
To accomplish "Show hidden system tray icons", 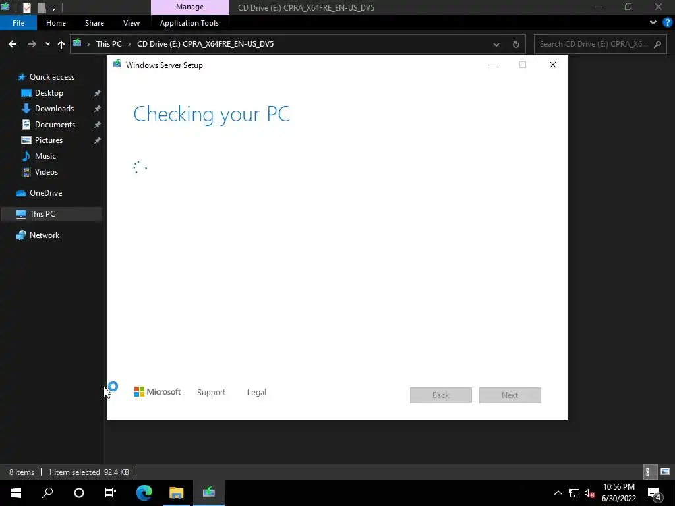I will click(x=558, y=493).
